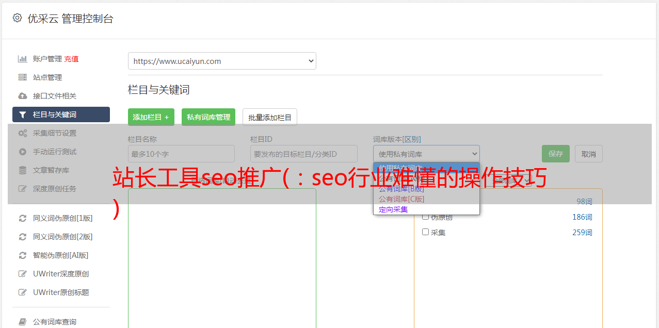Click the server icon for 站点管理
The width and height of the screenshot is (659, 328).
(22, 77)
